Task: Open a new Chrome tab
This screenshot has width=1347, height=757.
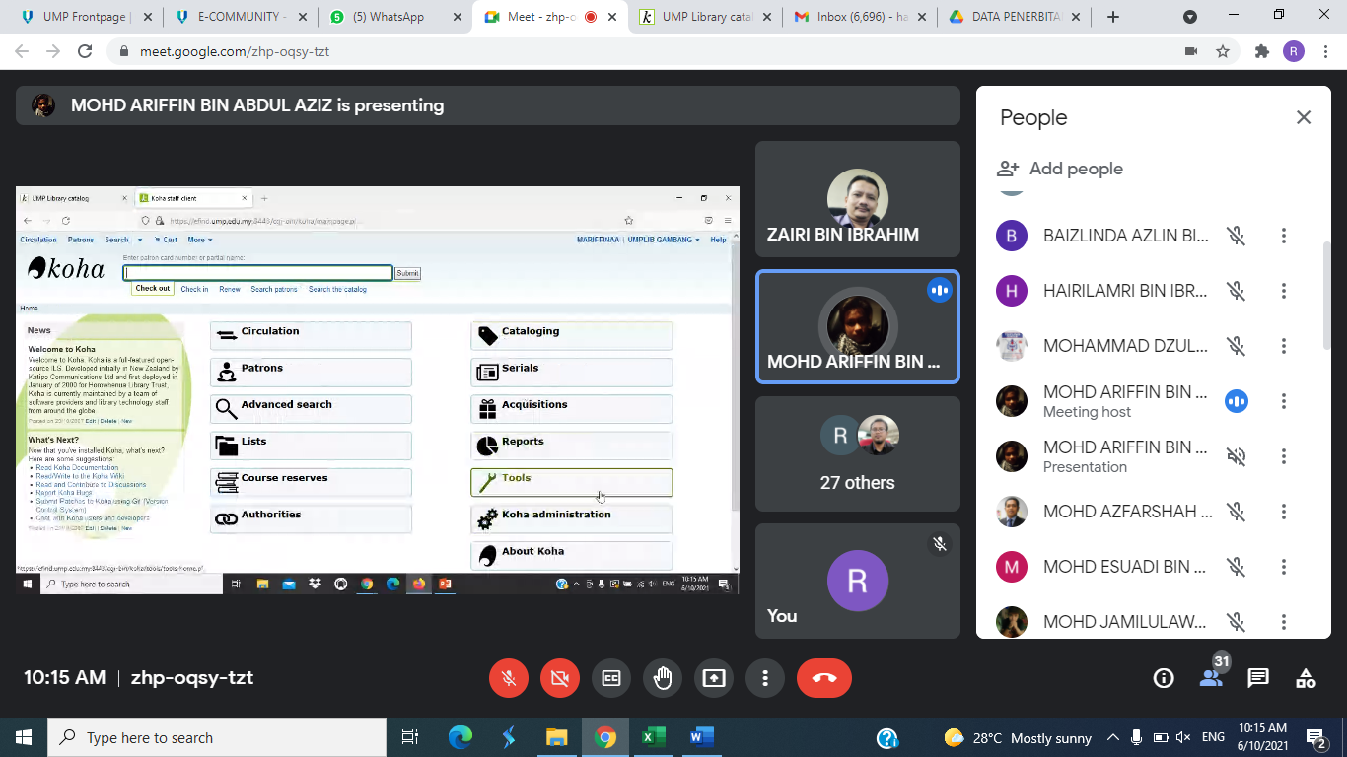Action: [x=1113, y=17]
